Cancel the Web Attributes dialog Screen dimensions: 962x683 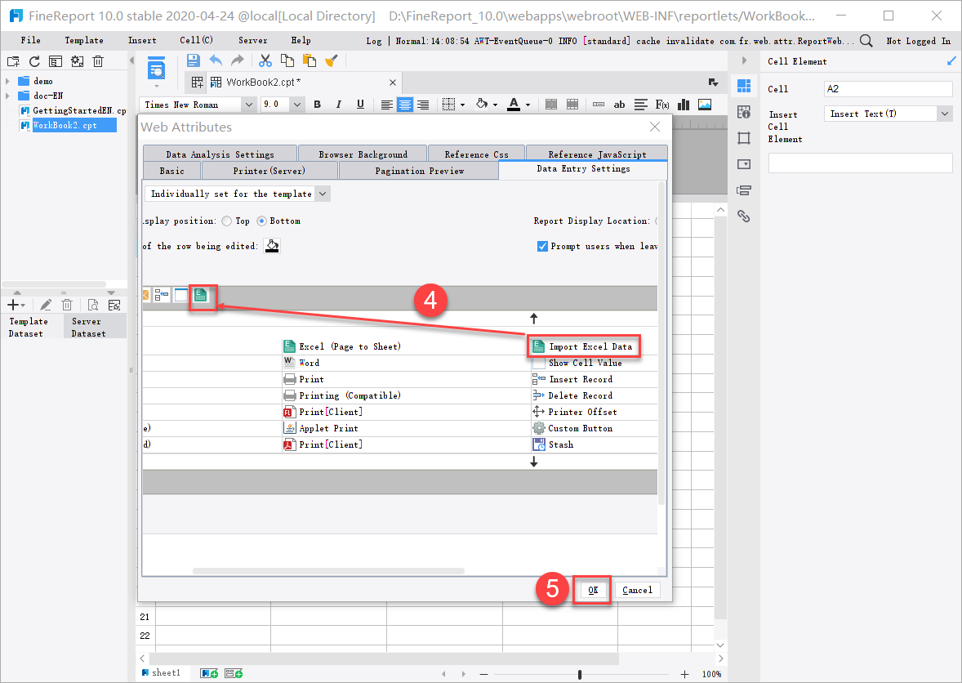coord(637,590)
